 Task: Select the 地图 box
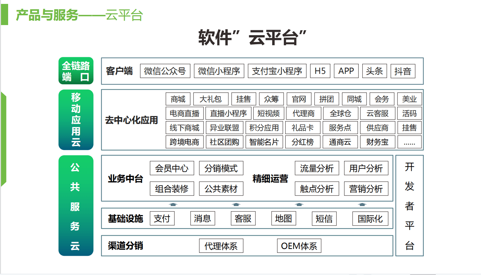(x=284, y=218)
